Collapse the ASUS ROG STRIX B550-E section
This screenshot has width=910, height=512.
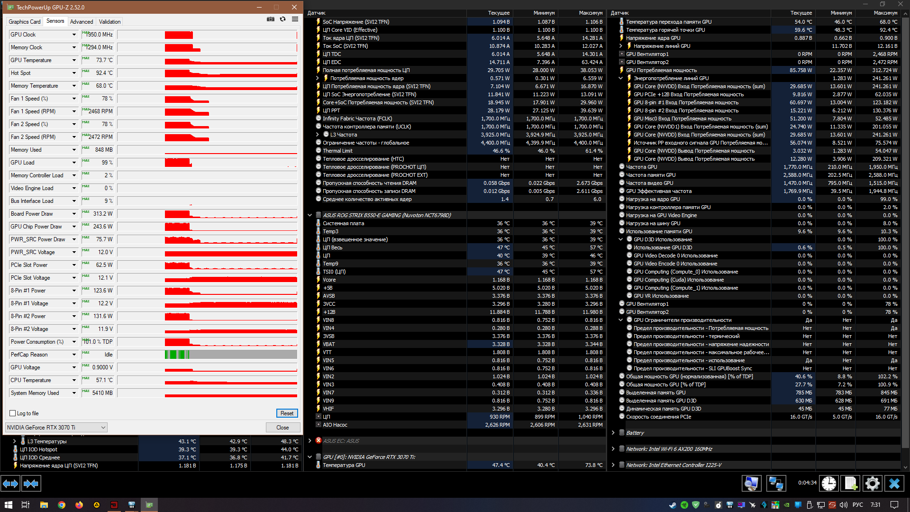click(309, 215)
